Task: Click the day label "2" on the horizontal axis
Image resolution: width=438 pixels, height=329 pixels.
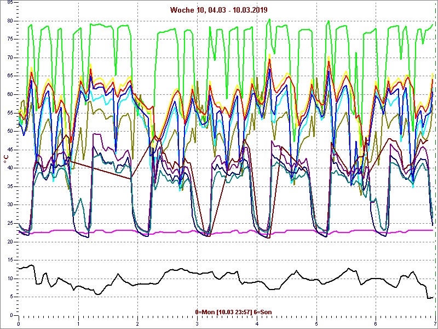Action: point(138,324)
